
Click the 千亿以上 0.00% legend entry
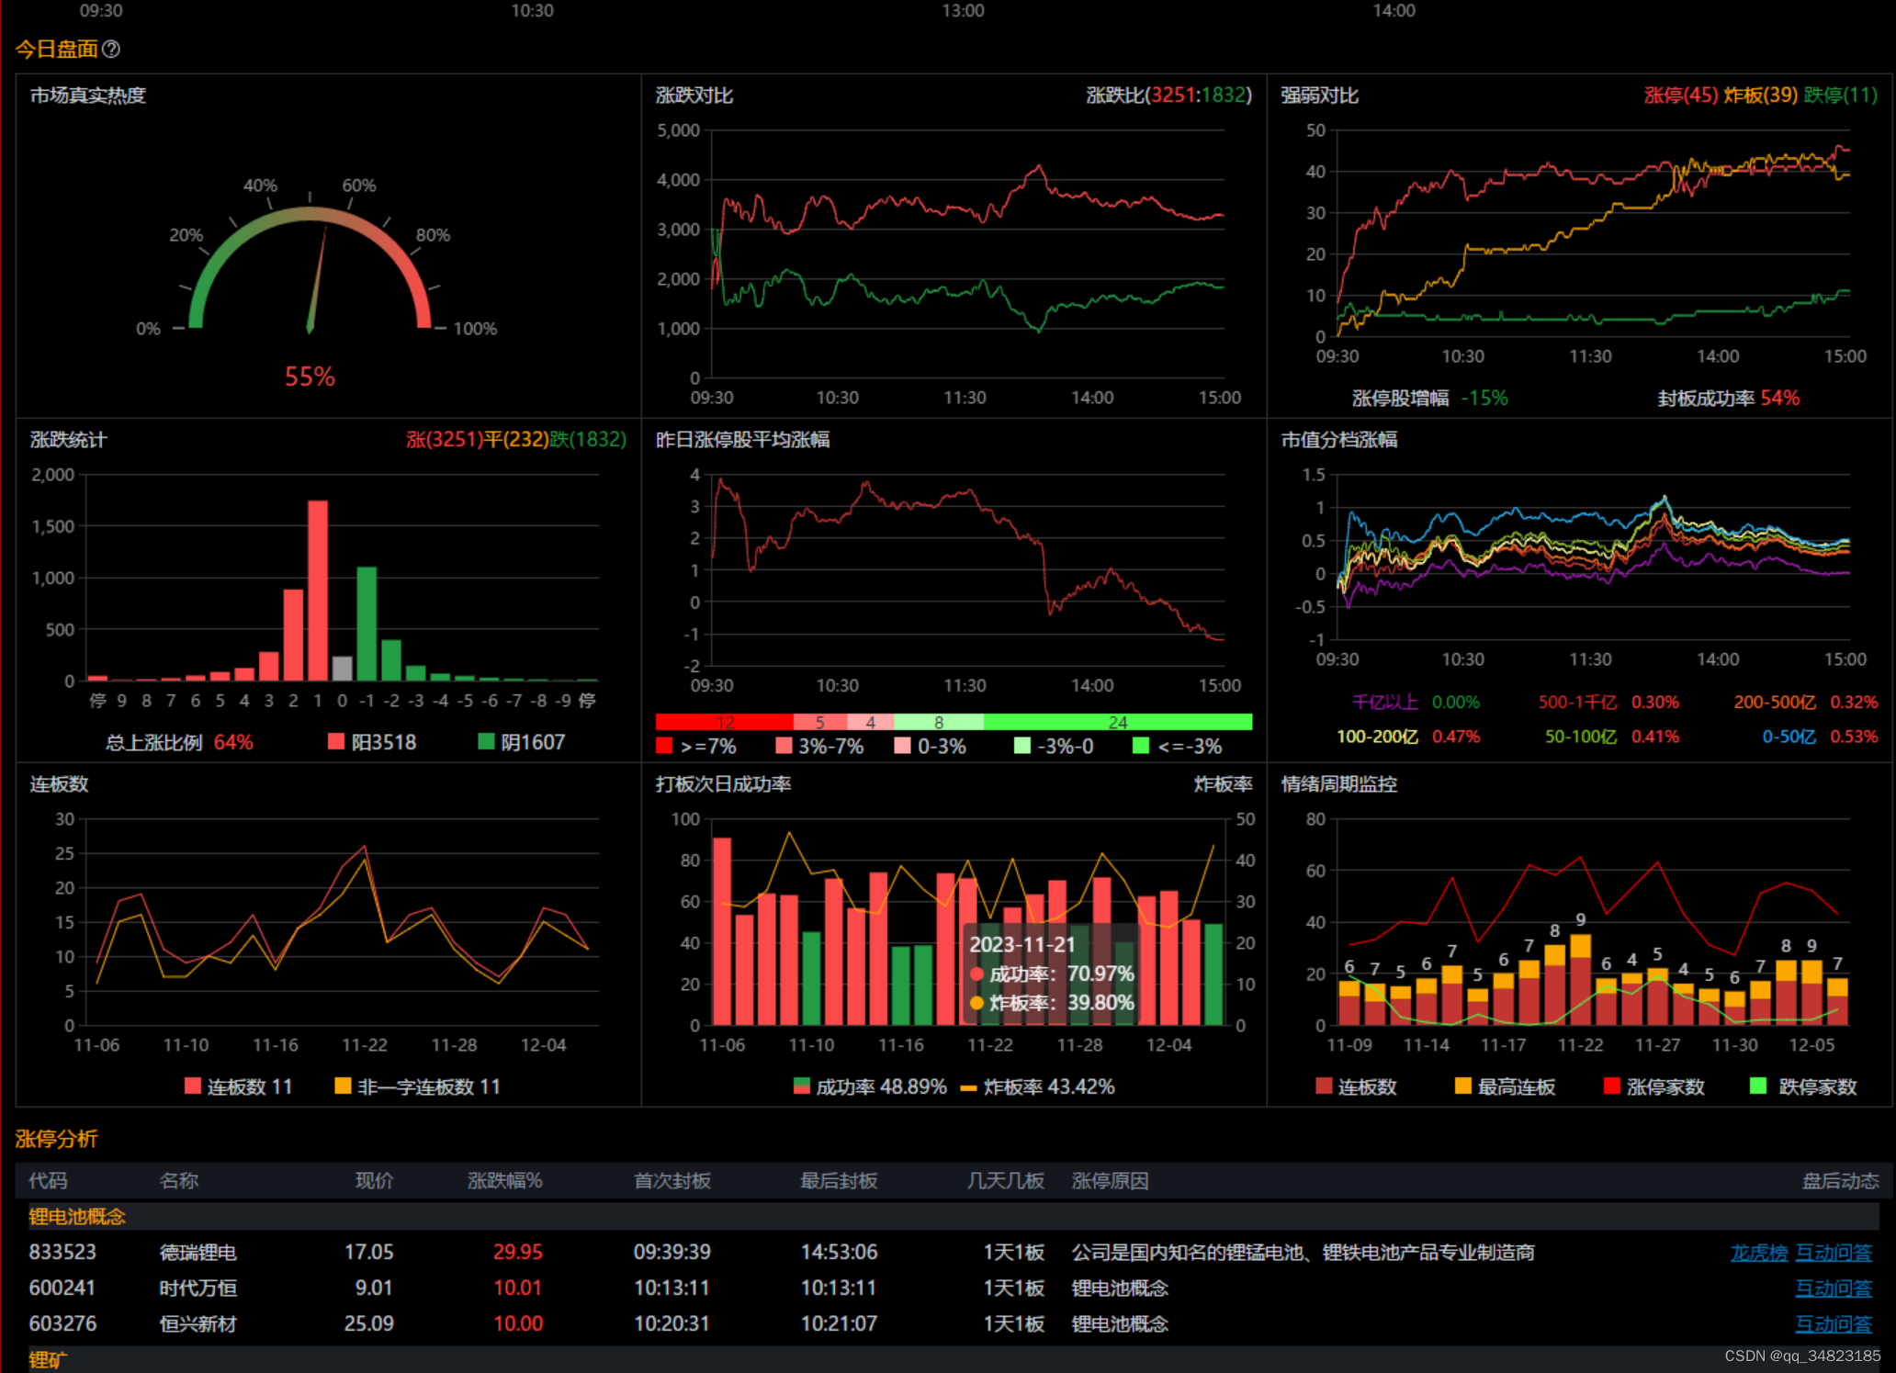coord(1416,703)
